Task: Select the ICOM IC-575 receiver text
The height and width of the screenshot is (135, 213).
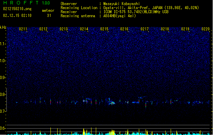Action: coord(136,12)
